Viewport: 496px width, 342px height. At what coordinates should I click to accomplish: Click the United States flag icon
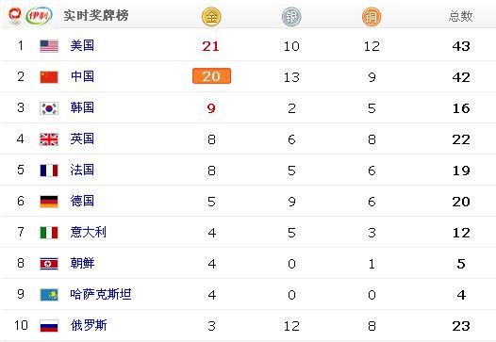(x=49, y=46)
